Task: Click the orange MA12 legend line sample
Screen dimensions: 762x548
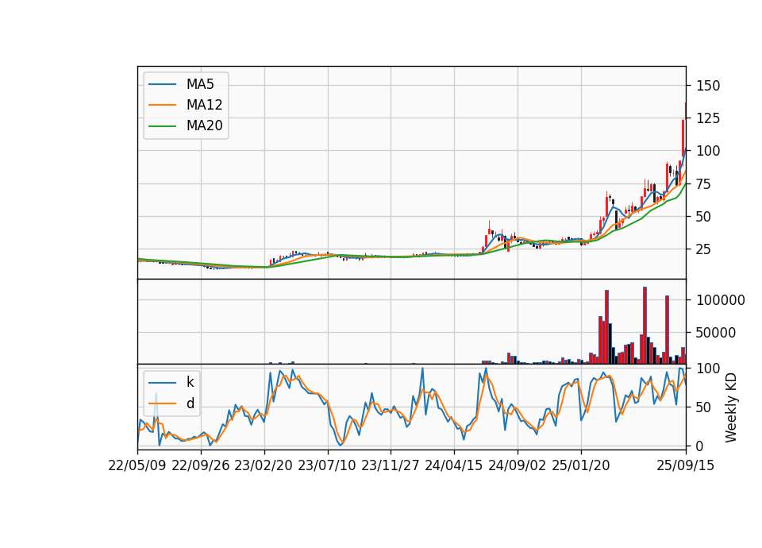Action: pos(162,105)
